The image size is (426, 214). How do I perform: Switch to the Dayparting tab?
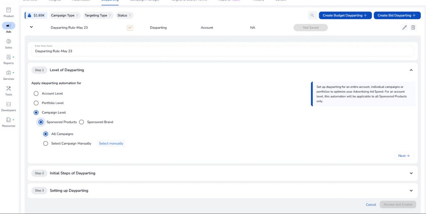point(110,1)
